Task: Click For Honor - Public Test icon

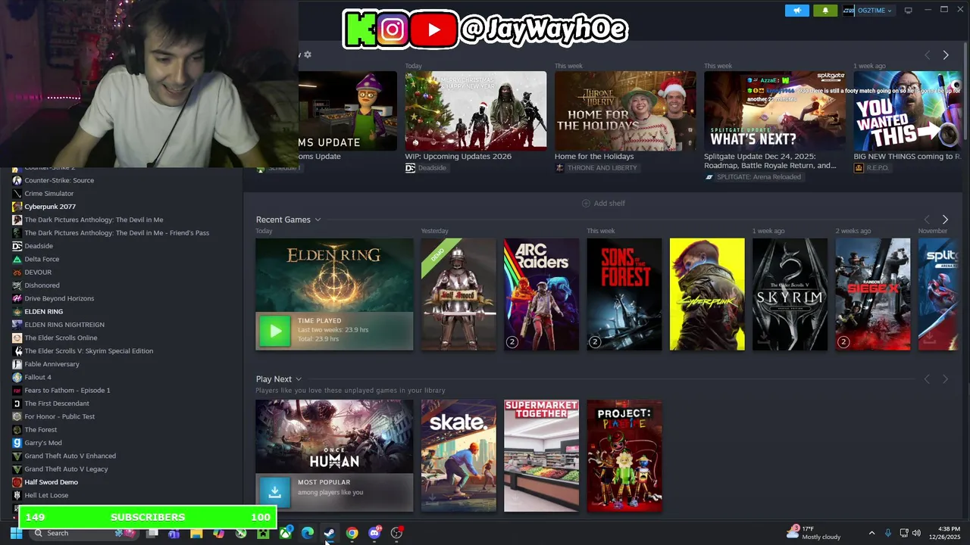Action: tap(17, 416)
